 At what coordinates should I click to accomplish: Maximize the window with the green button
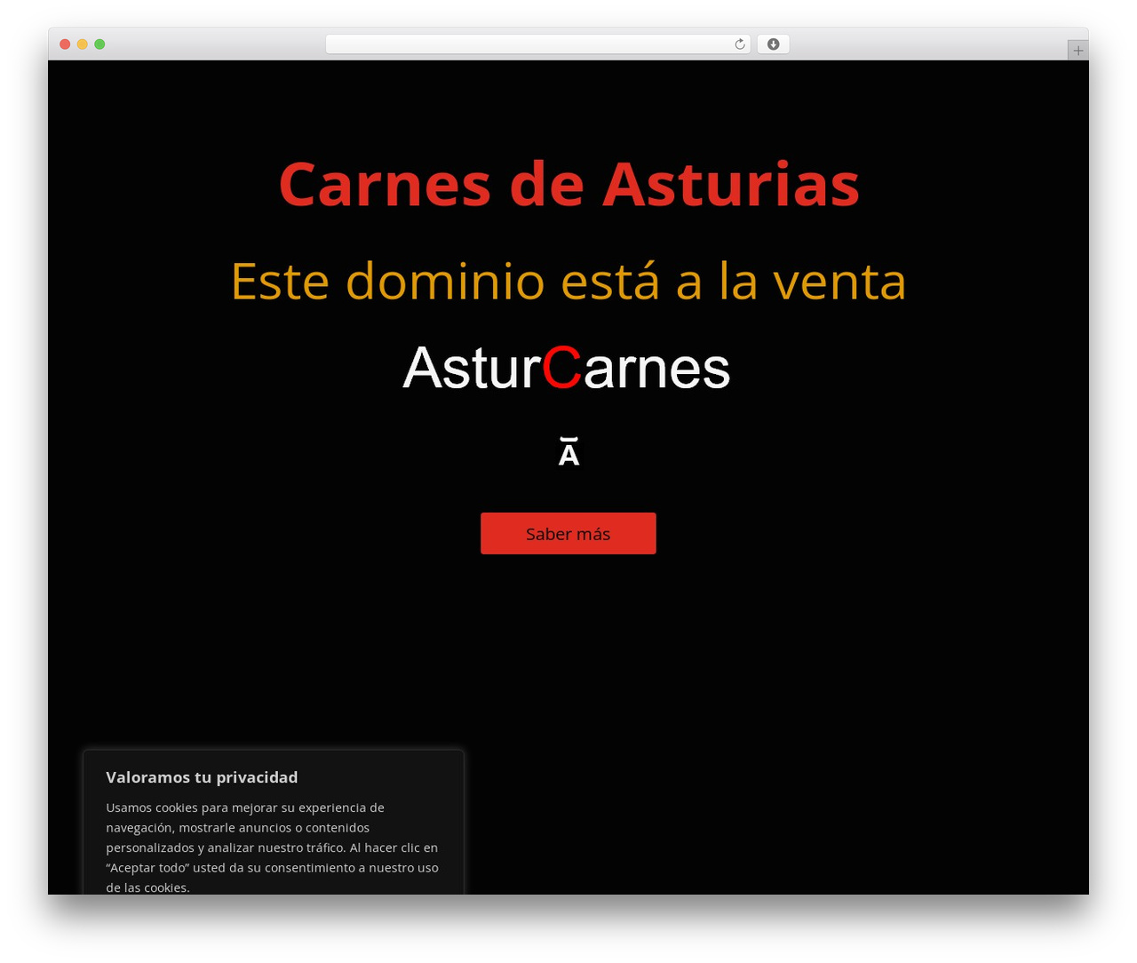coord(99,44)
